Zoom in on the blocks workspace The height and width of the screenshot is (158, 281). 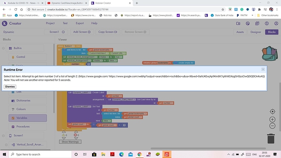[x=272, y=119]
